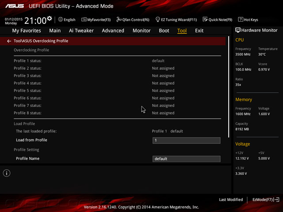Image resolution: width=283 pixels, height=212 pixels.
Task: Click the 01/12/2015 date text
Action: coord(14,19)
